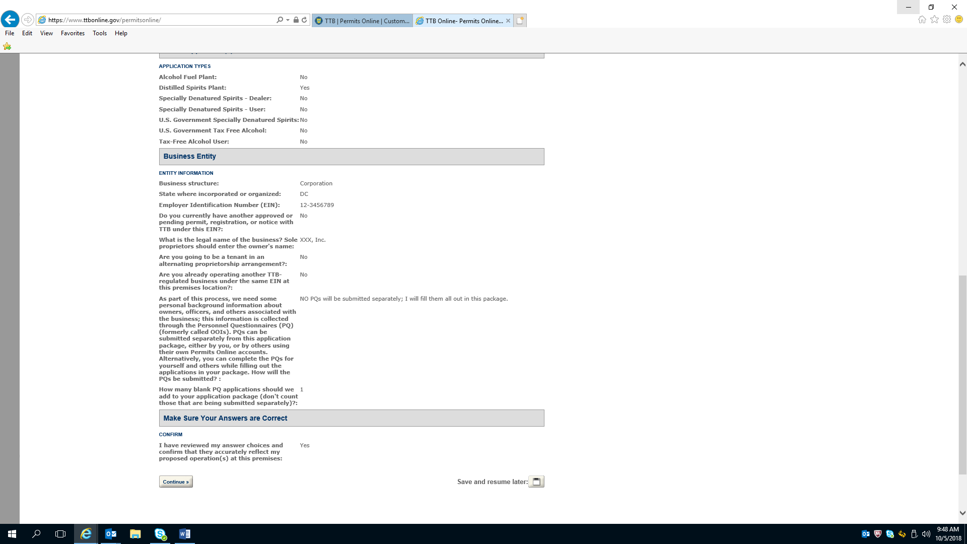Close the TTB Online Permits Online tab
Image resolution: width=967 pixels, height=544 pixels.
point(508,21)
